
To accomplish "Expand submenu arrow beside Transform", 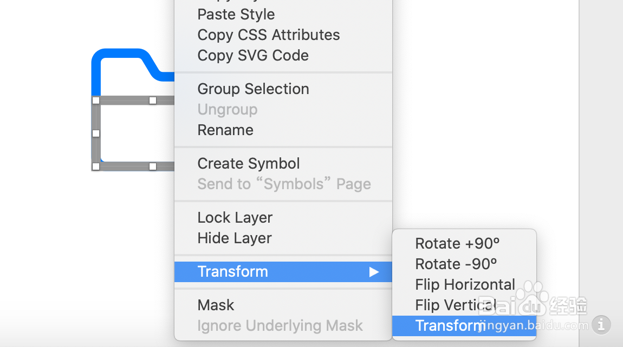I will pos(374,272).
